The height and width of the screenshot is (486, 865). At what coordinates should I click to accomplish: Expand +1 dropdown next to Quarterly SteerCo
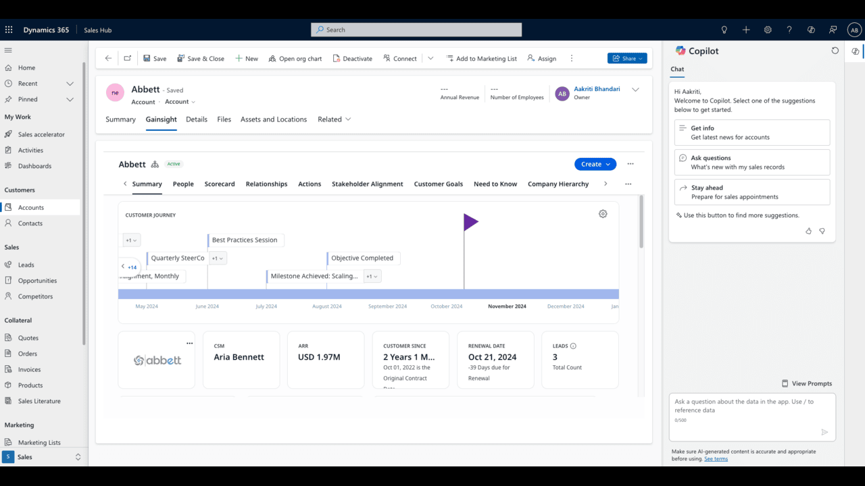click(218, 258)
